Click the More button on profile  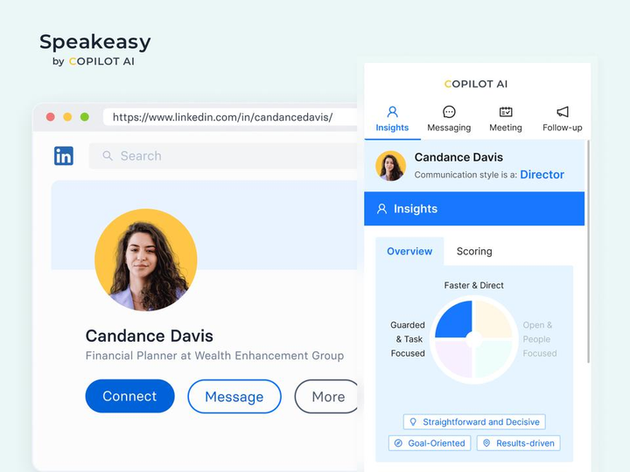(x=326, y=397)
